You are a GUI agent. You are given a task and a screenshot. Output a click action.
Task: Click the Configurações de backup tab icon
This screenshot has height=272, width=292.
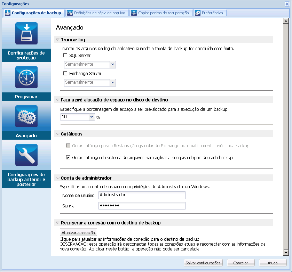[8, 13]
